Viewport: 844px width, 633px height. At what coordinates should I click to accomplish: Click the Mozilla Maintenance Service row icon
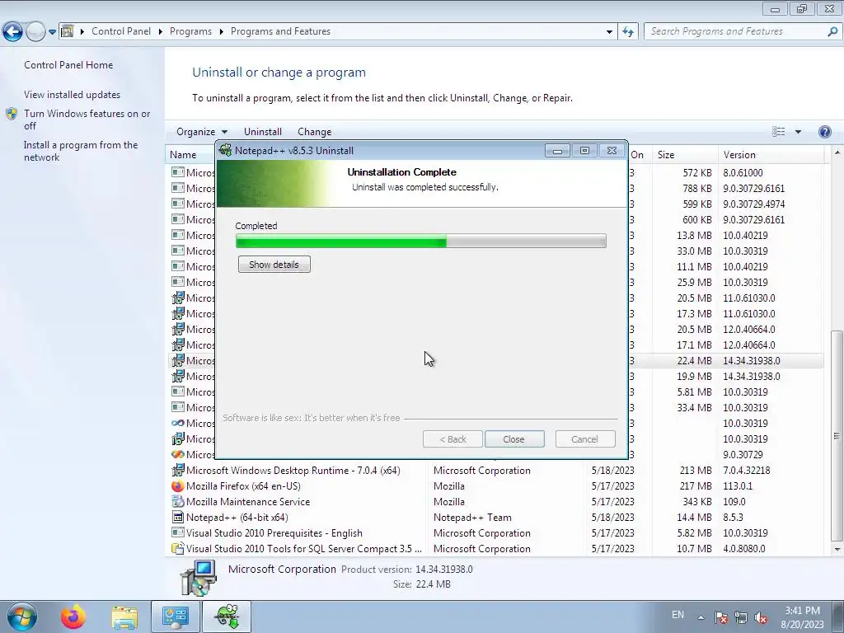178,502
